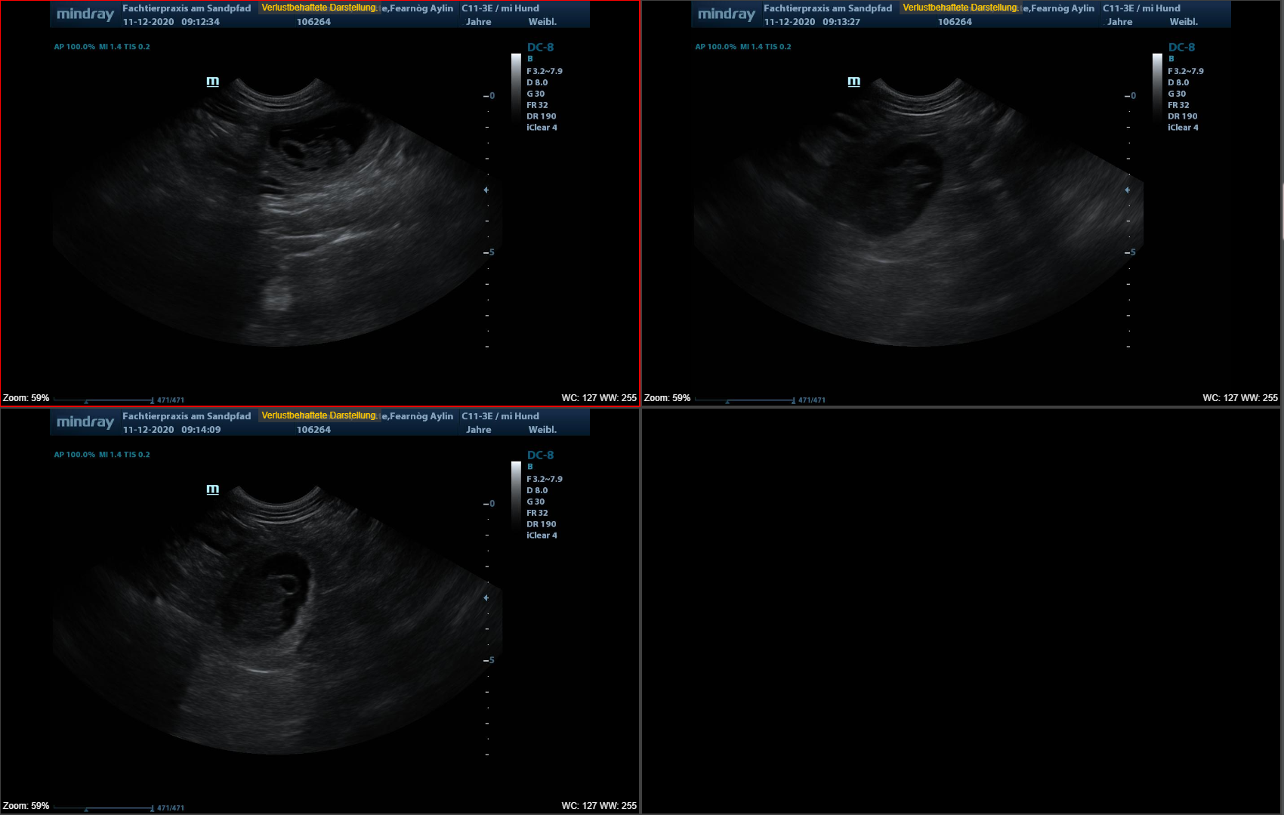Click 'FR 32' setting in the 09:14:09 viewport
Viewport: 1284px width, 815px height.
(537, 513)
